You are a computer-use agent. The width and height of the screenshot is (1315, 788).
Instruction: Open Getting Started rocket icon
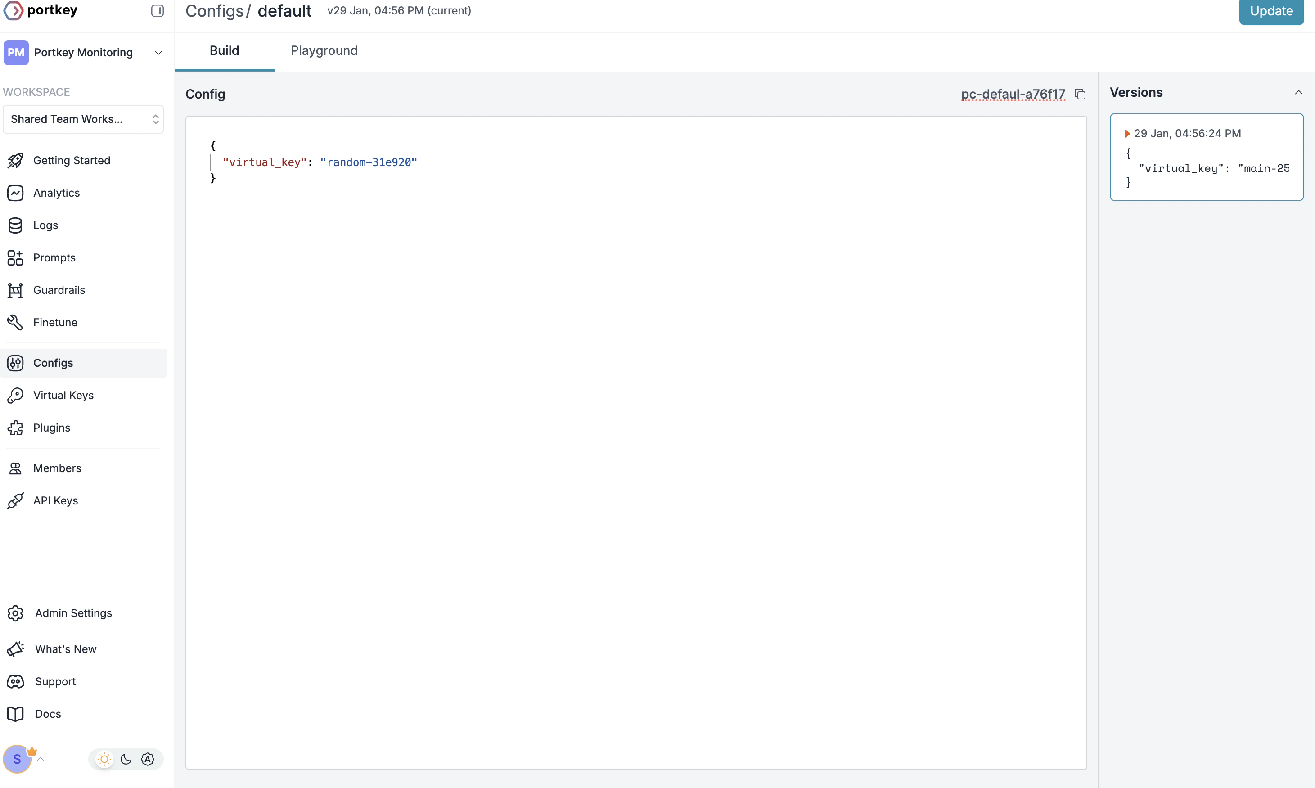coord(15,160)
